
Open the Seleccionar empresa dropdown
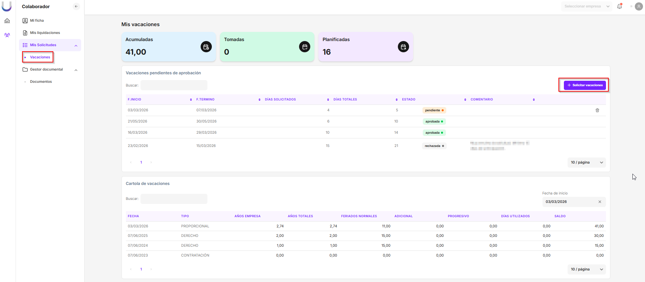point(586,6)
